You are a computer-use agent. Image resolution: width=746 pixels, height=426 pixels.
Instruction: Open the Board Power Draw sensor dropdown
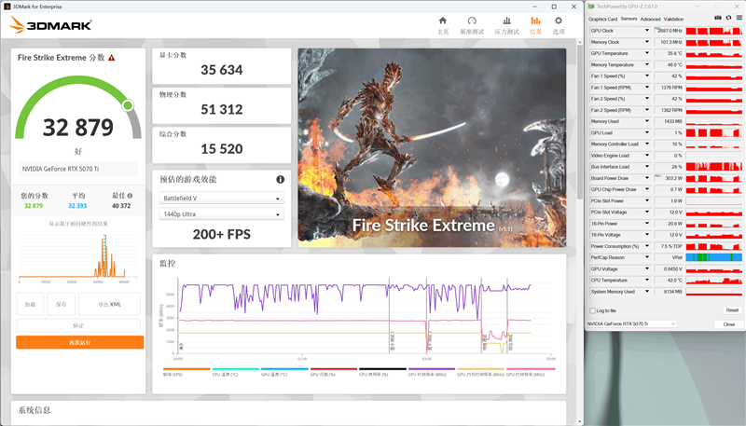[646, 178]
